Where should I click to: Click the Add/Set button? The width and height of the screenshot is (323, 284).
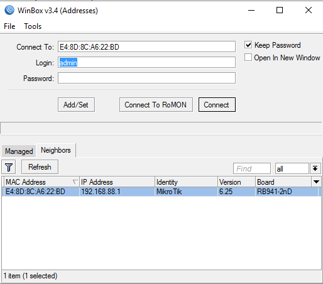coord(76,104)
